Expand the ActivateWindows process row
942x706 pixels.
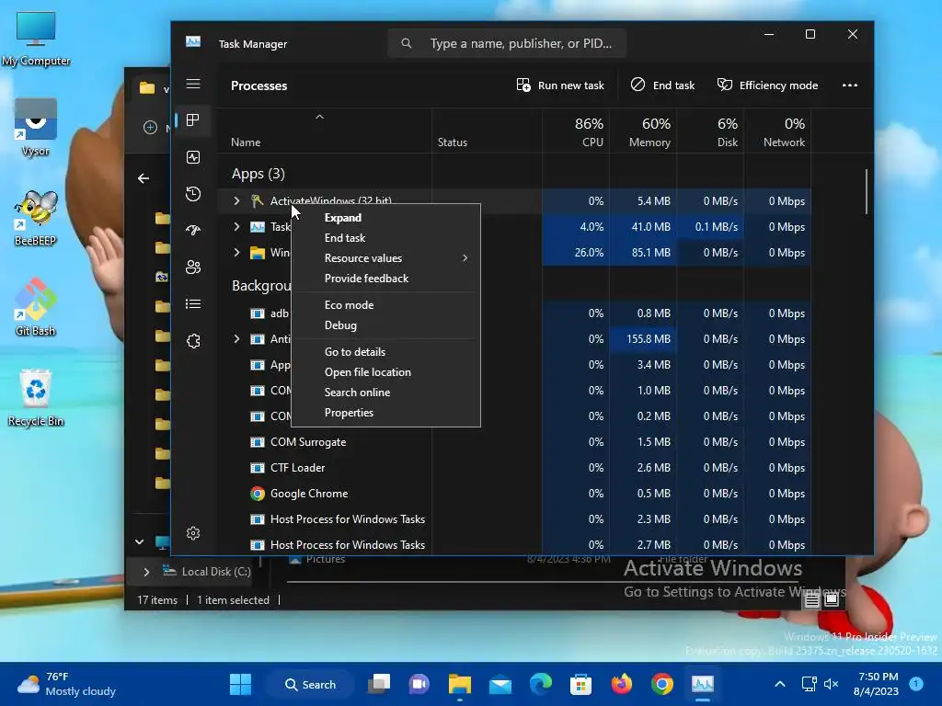point(236,201)
